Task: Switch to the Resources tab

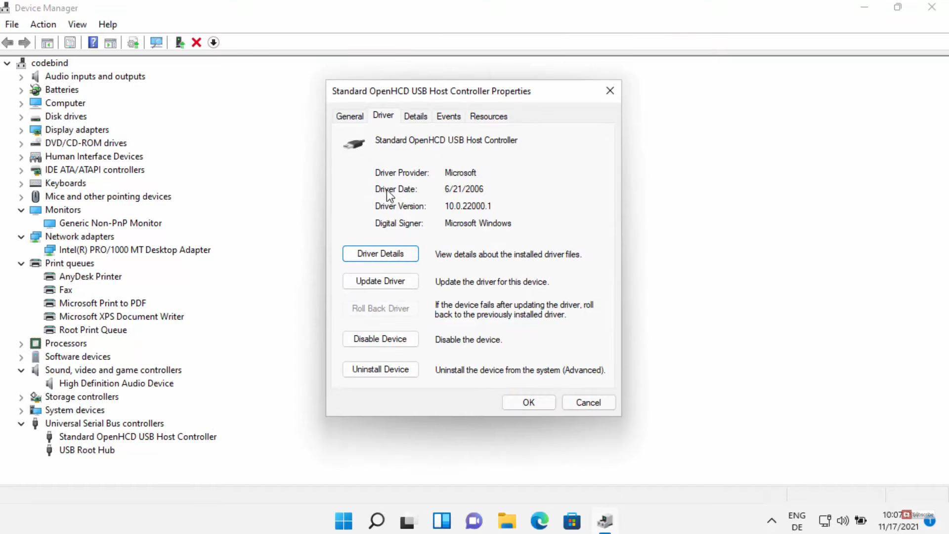Action: [x=488, y=116]
